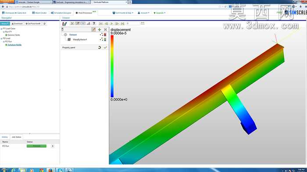Image resolution: width=307 pixels, height=172 pixels.
Task: Click the Download button in Navigator
Action: click(x=17, y=24)
